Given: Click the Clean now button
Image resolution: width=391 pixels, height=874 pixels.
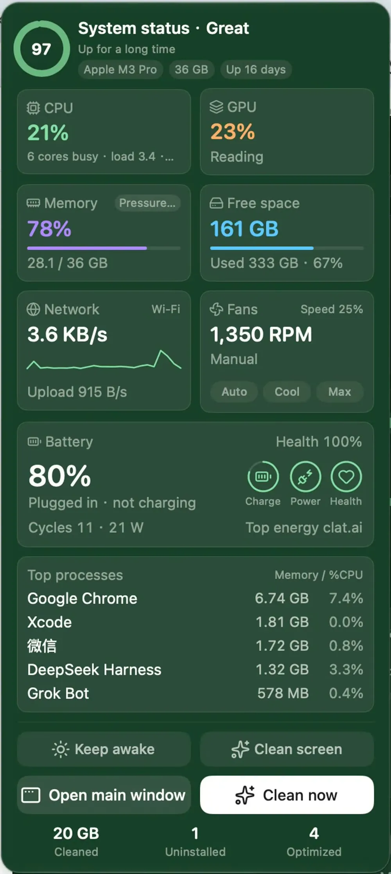Looking at the screenshot, I should [x=287, y=795].
